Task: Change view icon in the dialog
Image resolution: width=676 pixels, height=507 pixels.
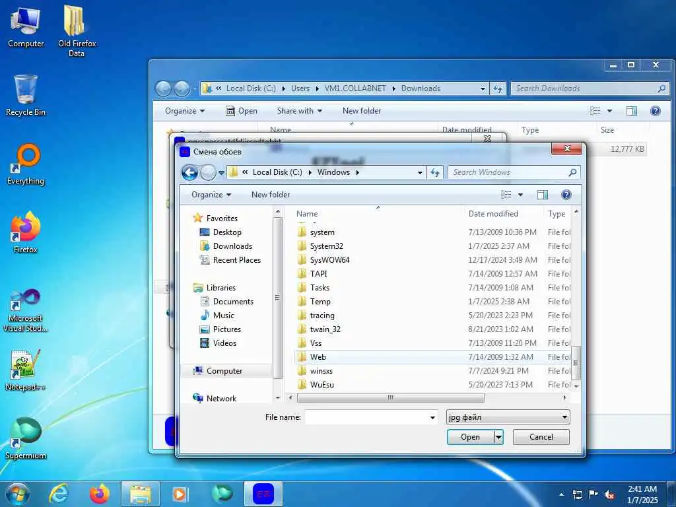Action: pos(506,195)
